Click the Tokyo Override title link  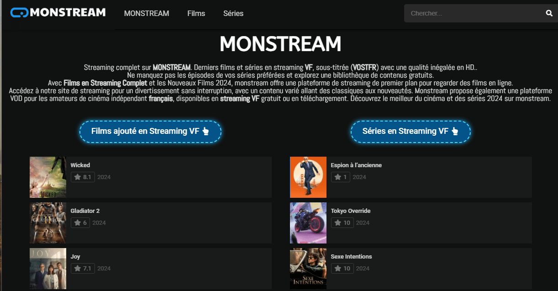(351, 211)
